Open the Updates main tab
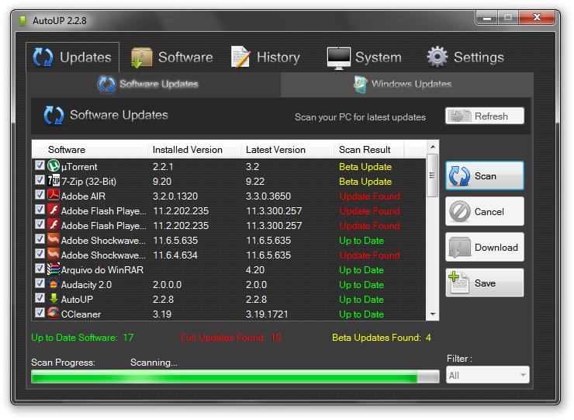Image resolution: width=574 pixels, height=420 pixels. (72, 57)
